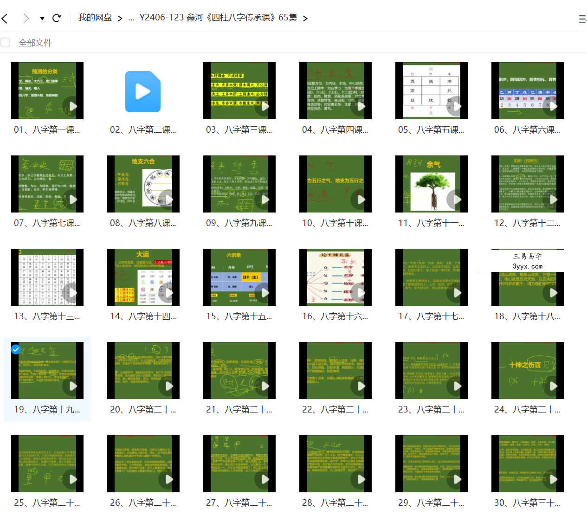Refresh the file list

[57, 18]
